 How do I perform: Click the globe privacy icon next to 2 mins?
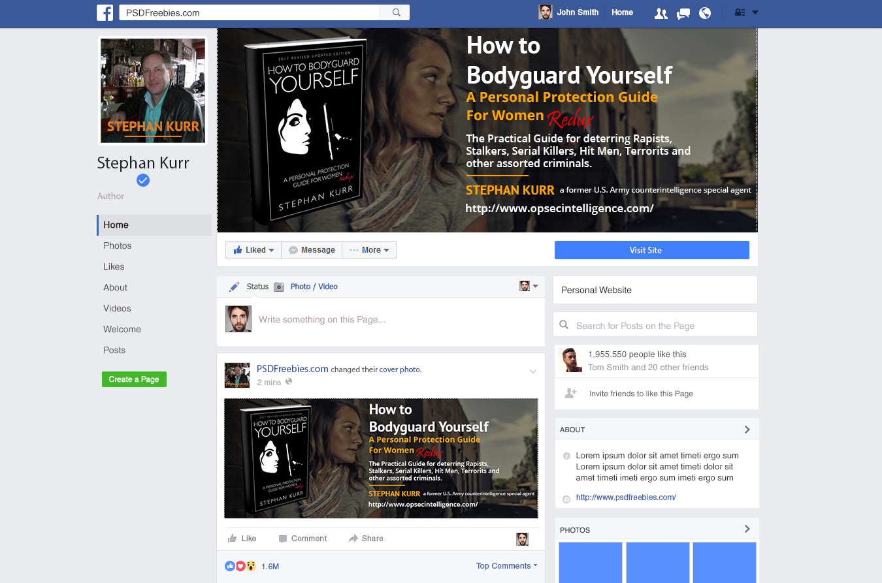point(289,382)
